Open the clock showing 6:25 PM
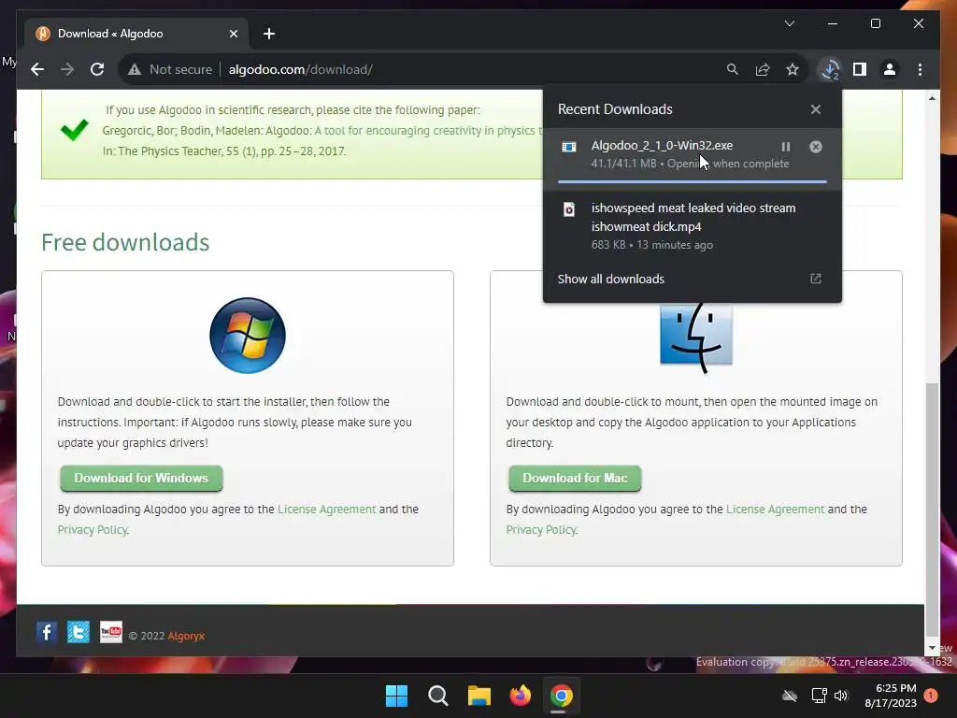Screen dimensions: 957x718 [x=891, y=696]
